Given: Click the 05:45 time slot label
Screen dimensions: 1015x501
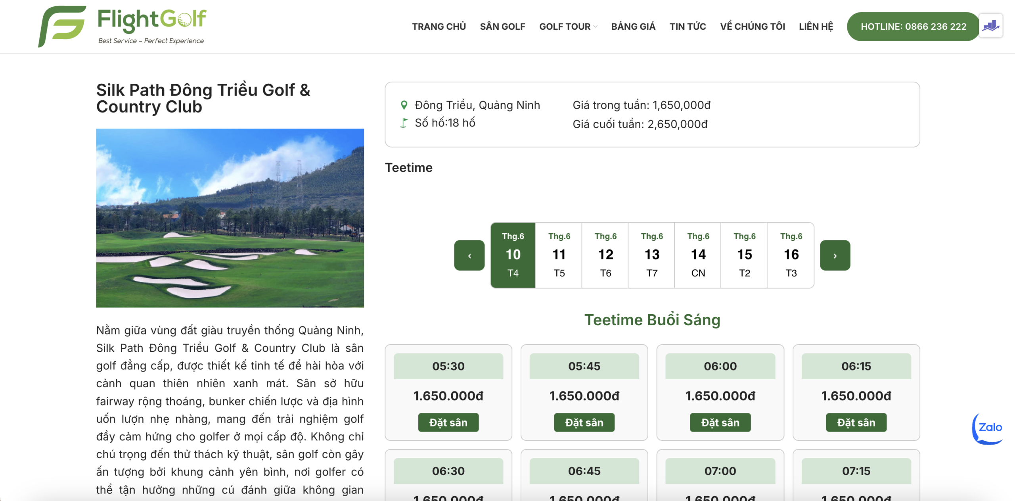Looking at the screenshot, I should point(584,366).
